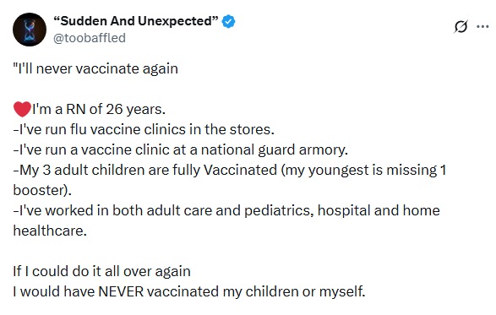
Task: Select the flu vaccine clinics line
Action: click(x=144, y=130)
